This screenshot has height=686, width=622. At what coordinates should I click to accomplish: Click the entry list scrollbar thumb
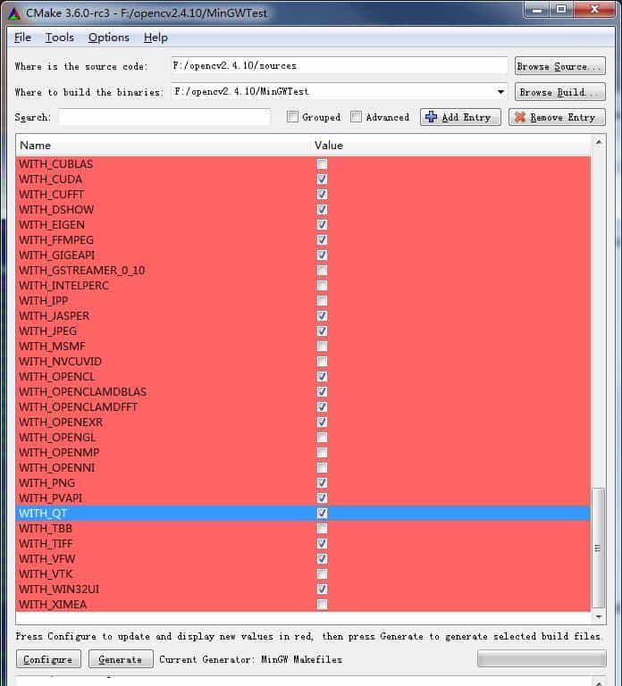point(598,548)
